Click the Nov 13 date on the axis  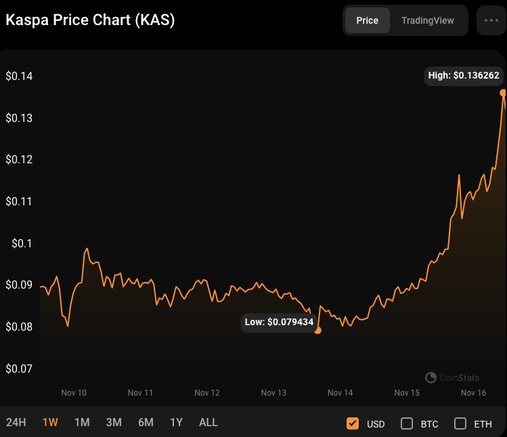click(273, 392)
